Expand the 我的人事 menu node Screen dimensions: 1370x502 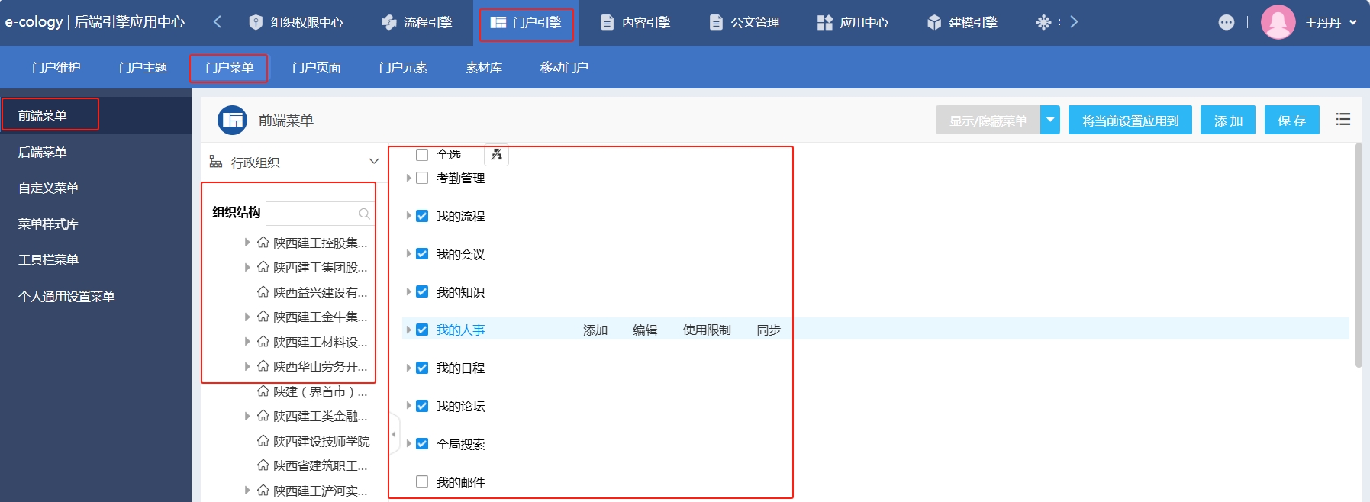pos(408,330)
